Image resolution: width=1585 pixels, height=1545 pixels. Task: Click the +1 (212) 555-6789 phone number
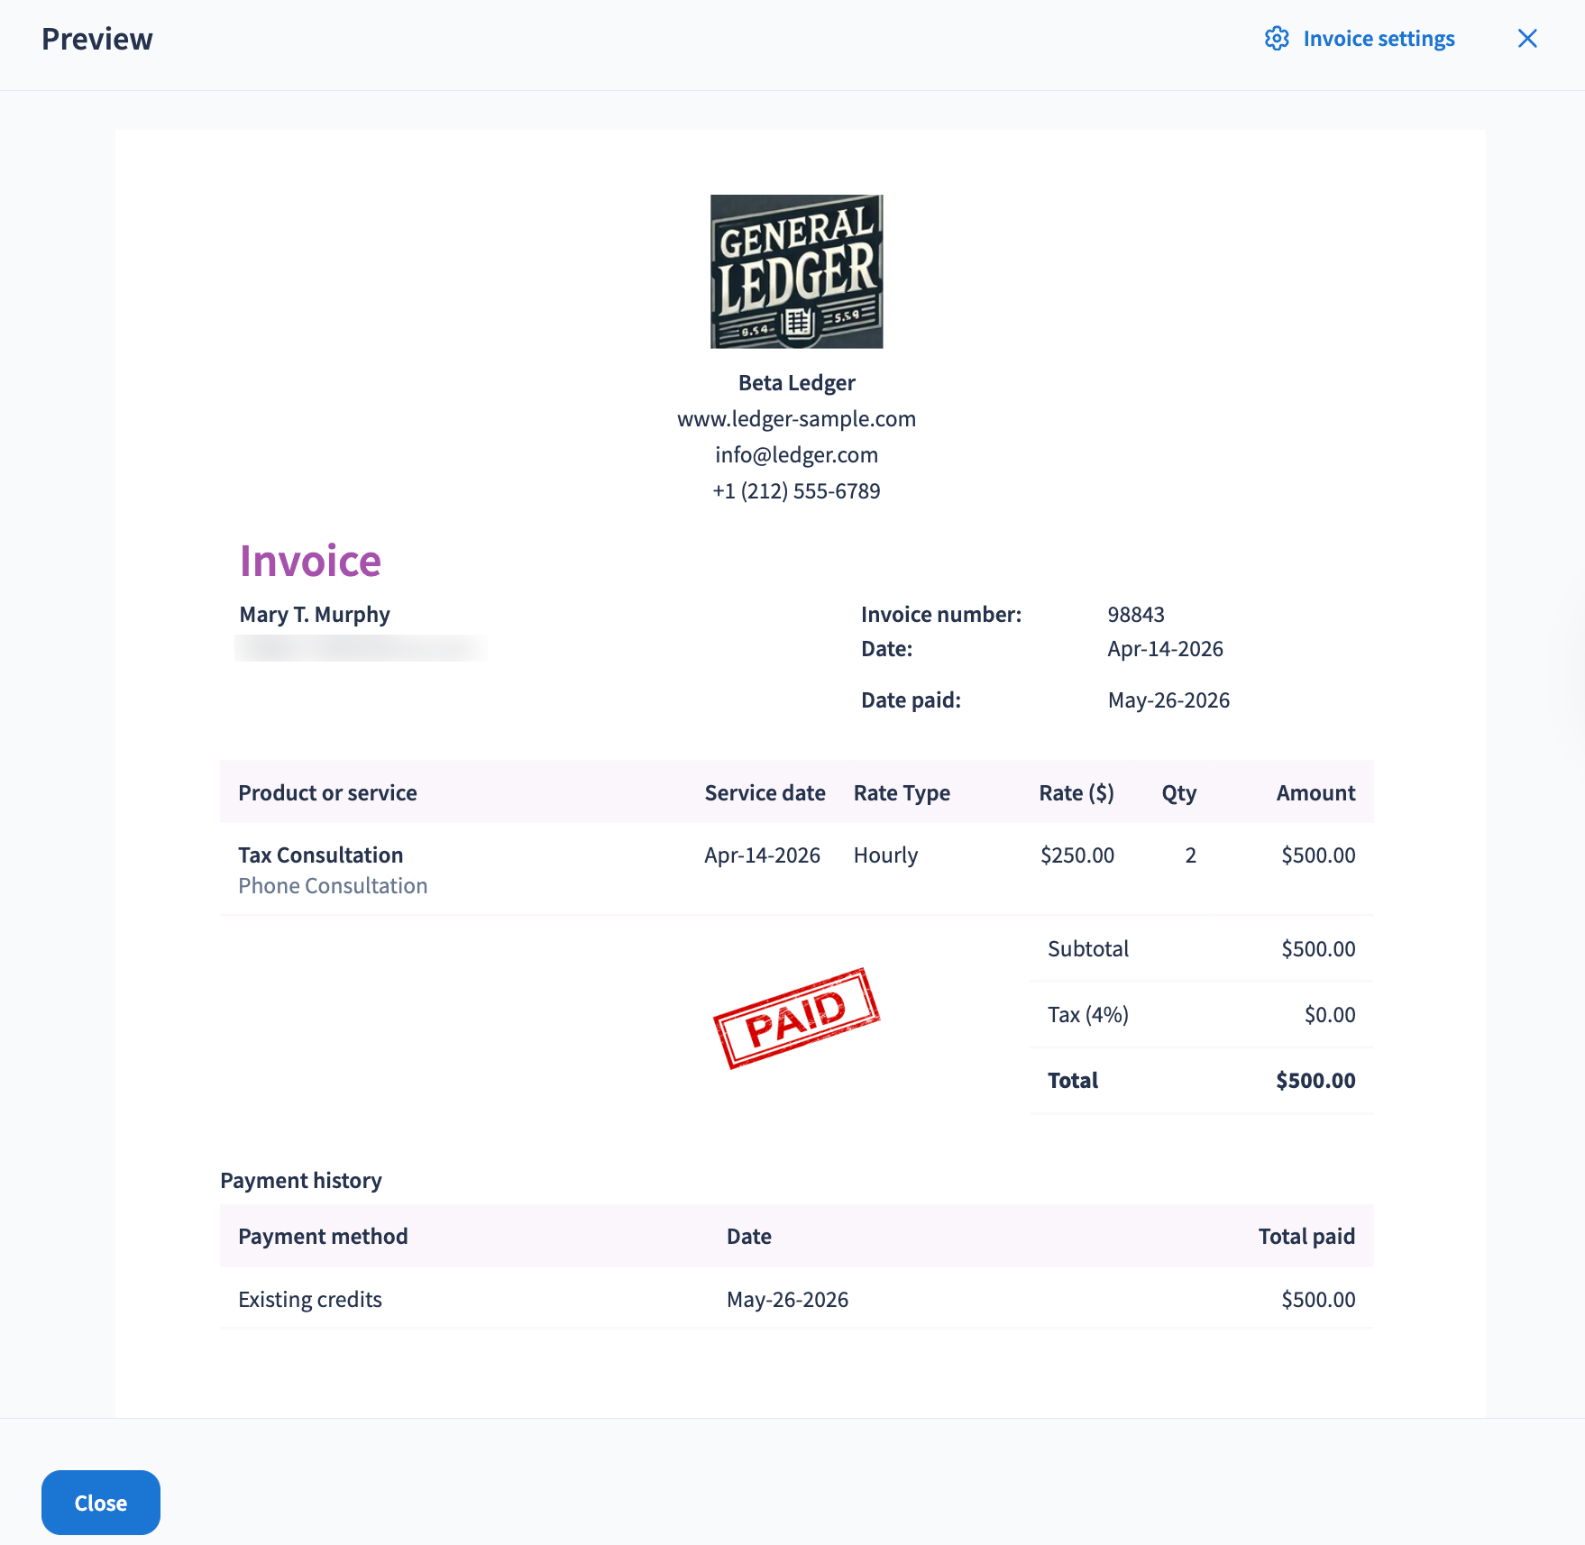(x=797, y=491)
